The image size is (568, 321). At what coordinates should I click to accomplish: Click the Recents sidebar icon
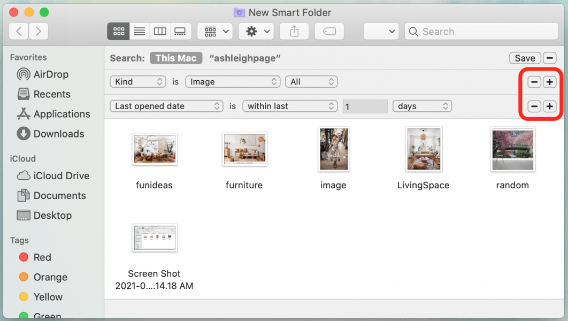click(x=24, y=94)
